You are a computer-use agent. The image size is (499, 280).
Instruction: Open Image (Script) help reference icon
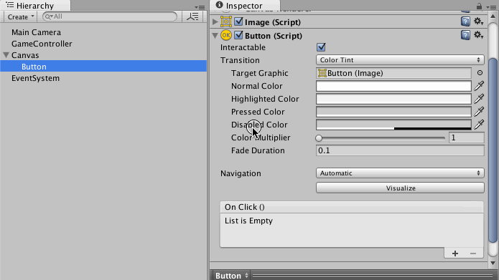pyautogui.click(x=465, y=21)
